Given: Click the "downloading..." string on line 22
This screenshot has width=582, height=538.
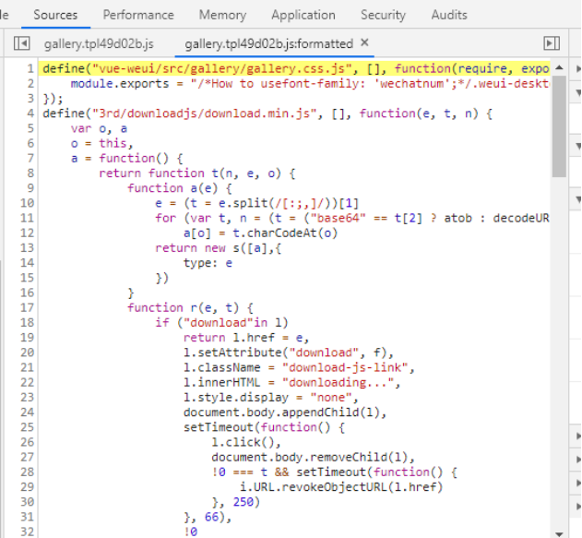Looking at the screenshot, I should [x=338, y=382].
